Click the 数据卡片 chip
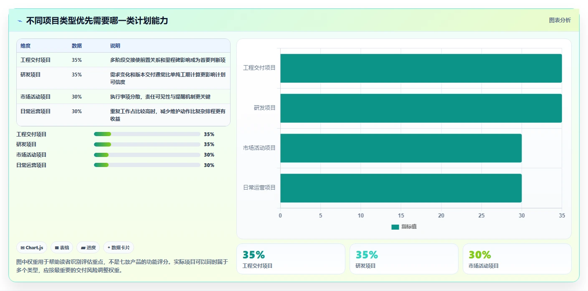Image resolution: width=588 pixels, height=291 pixels. coord(119,248)
